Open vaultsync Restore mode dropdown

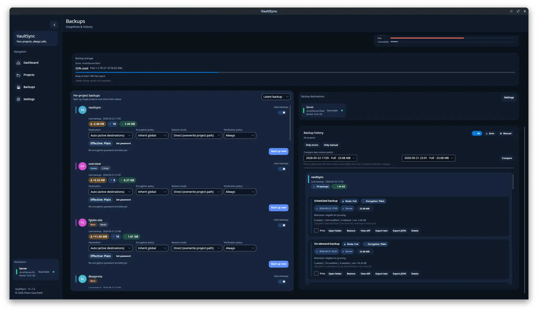[x=197, y=136]
